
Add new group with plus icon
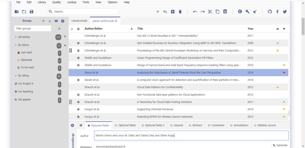click(x=59, y=29)
